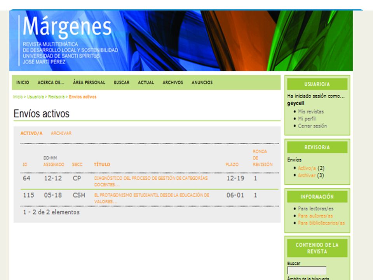The image size is (373, 280).
Task: Click the Márgenes journal header banner
Action: (181, 40)
